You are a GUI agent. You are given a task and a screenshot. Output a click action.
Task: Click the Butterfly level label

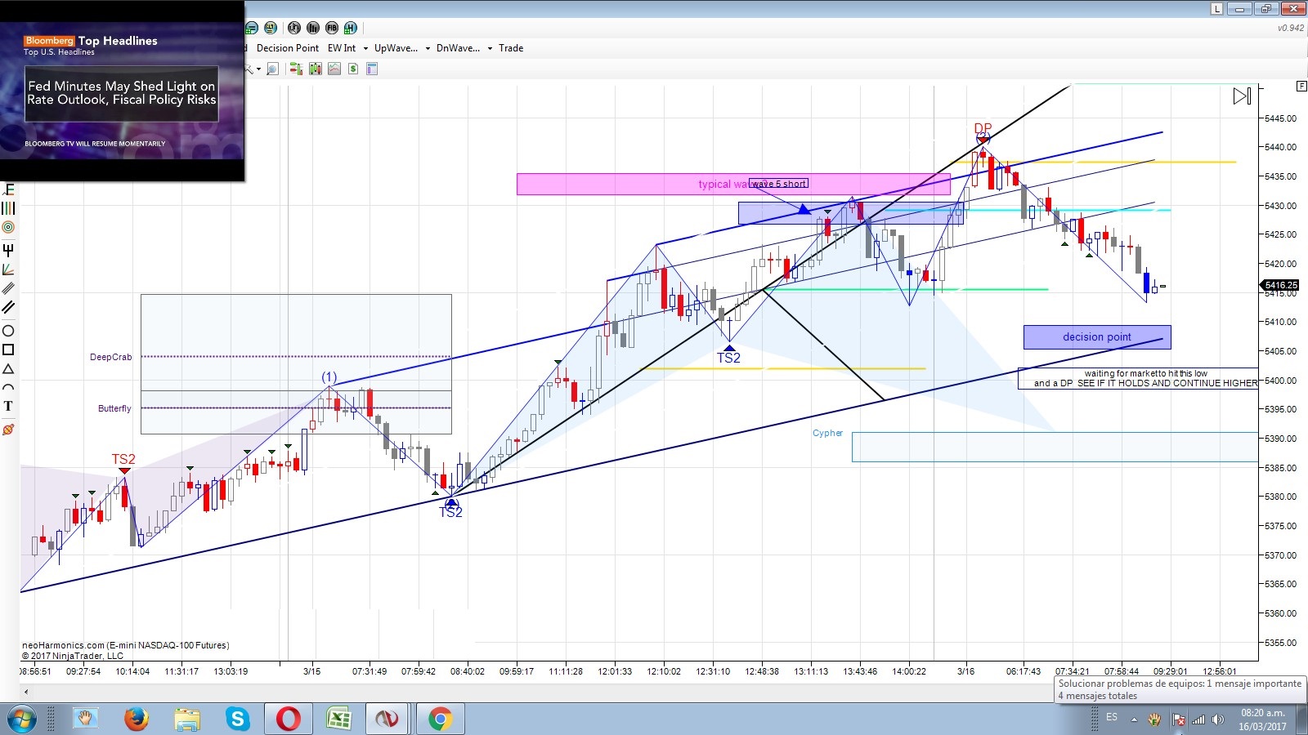[x=114, y=408]
